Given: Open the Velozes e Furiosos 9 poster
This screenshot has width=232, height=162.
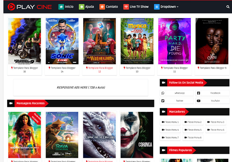Looking at the screenshot, I should 25,41.
